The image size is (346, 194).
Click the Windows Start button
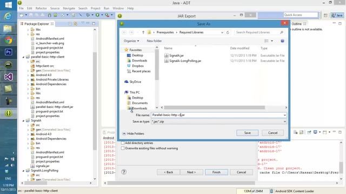point(9,5)
